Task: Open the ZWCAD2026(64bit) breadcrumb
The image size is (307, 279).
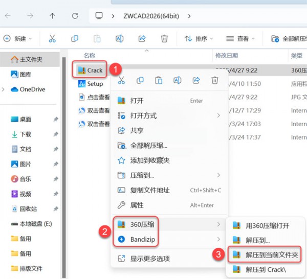Action: coord(151,16)
